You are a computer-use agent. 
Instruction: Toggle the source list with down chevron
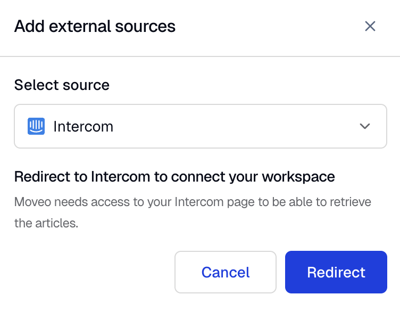pos(364,126)
